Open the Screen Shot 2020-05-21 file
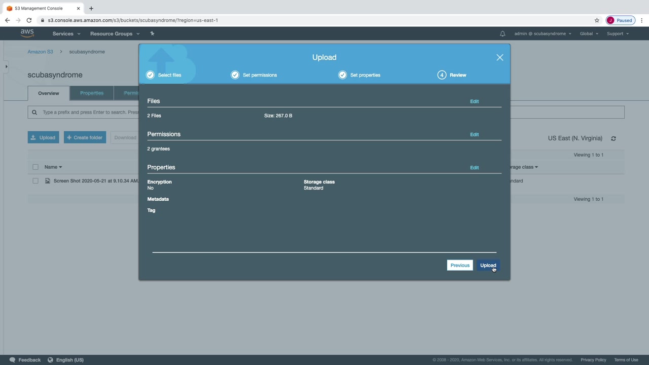 (x=96, y=181)
